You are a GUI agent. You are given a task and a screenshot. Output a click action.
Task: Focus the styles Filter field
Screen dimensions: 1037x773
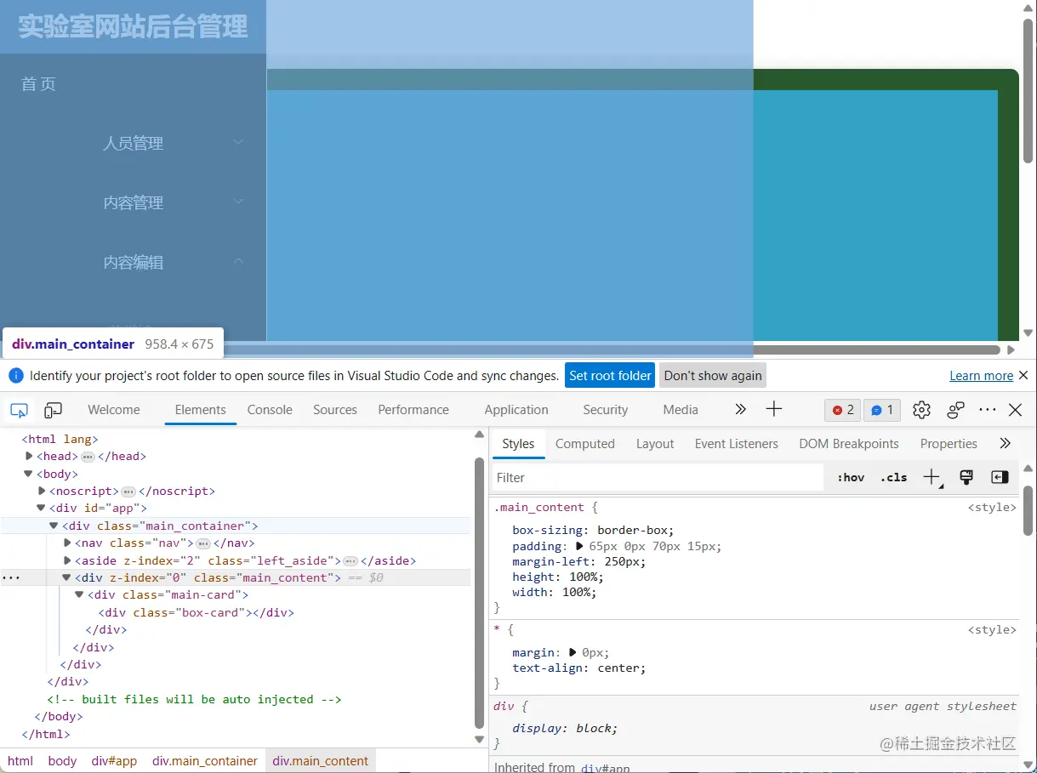click(658, 478)
